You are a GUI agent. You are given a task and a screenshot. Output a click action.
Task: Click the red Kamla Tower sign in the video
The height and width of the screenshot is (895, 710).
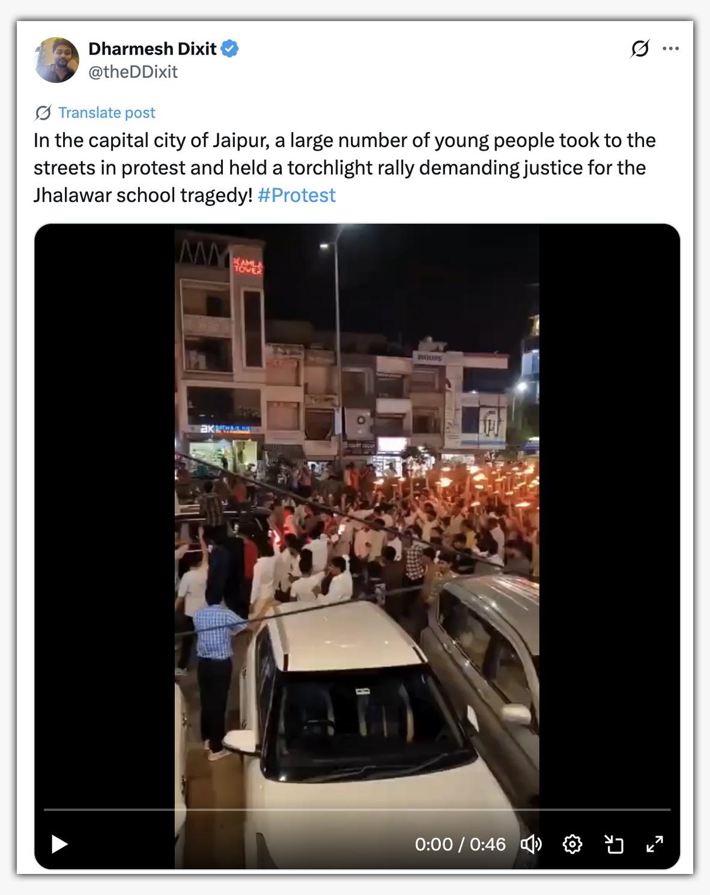(248, 265)
